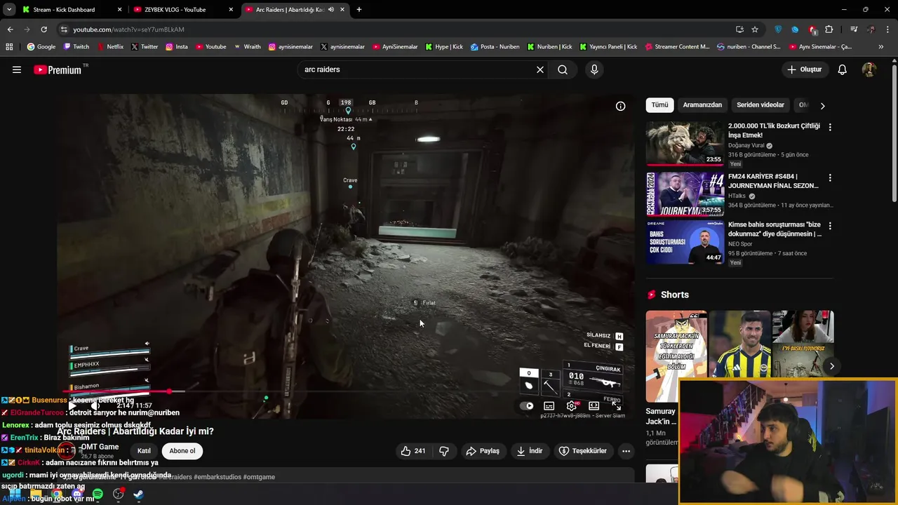Open Steam from the taskbar
Screen dimensions: 898x505
138,494
